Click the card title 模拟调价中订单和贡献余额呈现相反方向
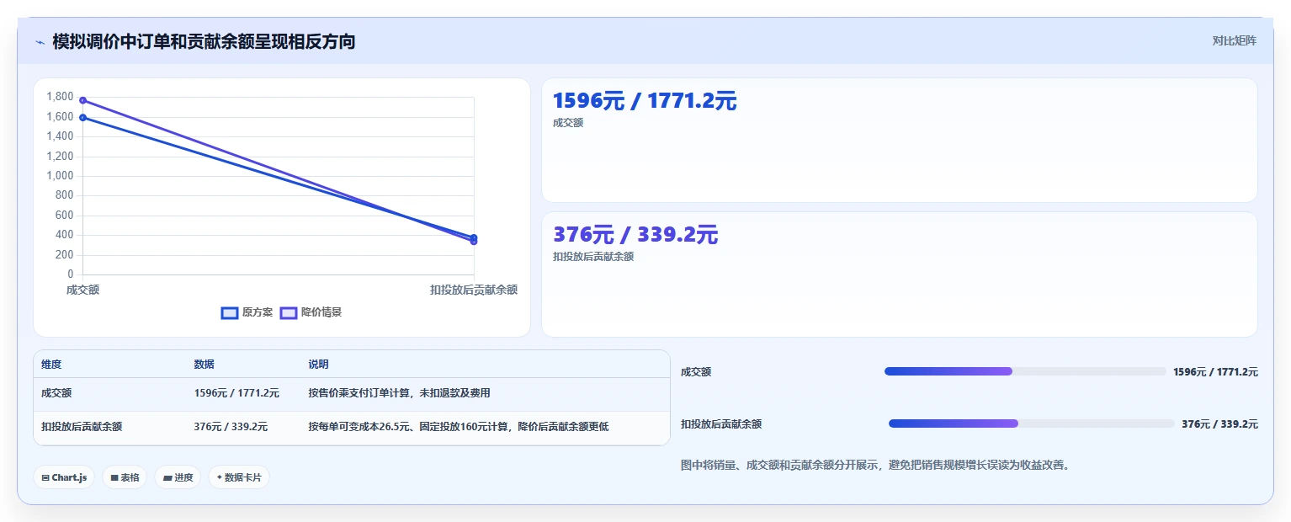 [x=204, y=41]
